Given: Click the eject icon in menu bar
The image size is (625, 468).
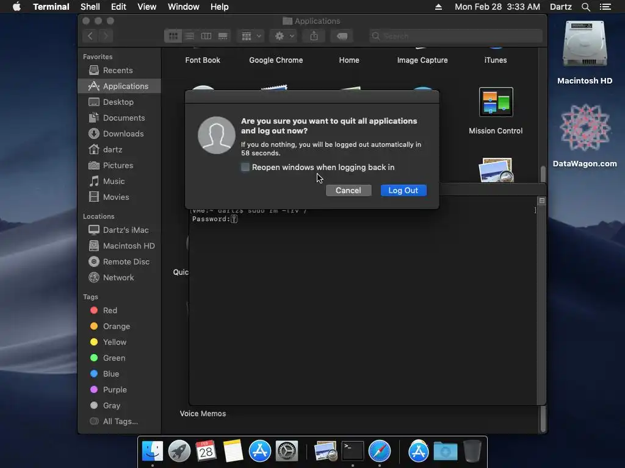Looking at the screenshot, I should click(x=438, y=7).
